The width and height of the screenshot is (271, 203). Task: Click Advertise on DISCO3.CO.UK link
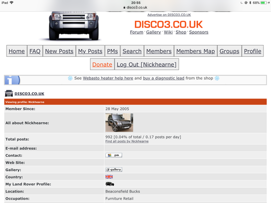coord(169,15)
